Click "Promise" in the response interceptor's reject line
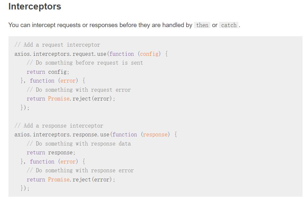This screenshot has height=202, width=308. pyautogui.click(x=59, y=179)
